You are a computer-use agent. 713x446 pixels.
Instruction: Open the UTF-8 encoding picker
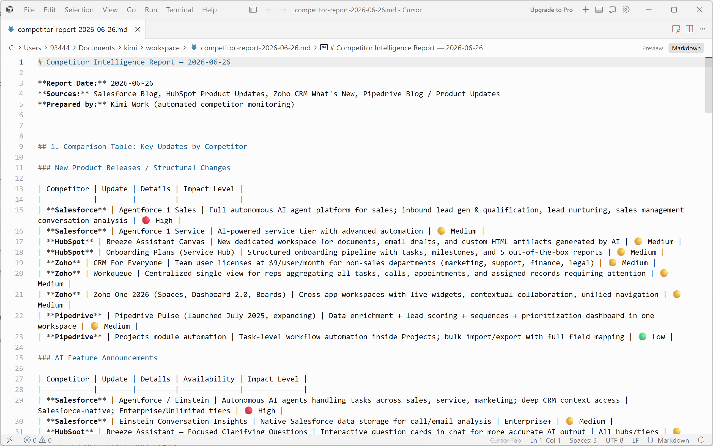click(615, 440)
